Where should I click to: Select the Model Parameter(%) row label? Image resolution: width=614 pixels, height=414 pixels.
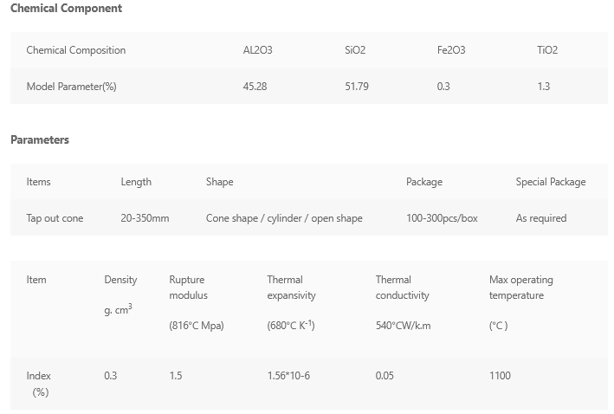click(71, 87)
